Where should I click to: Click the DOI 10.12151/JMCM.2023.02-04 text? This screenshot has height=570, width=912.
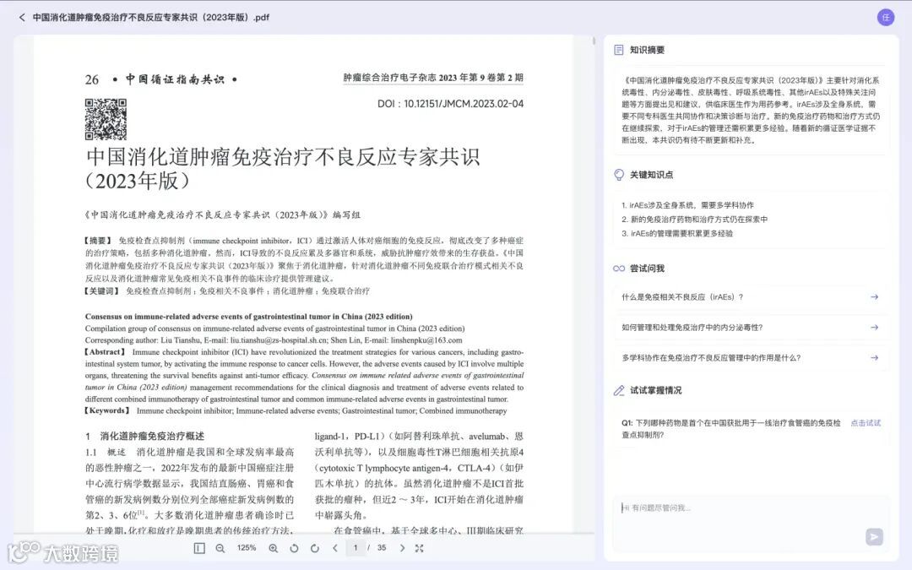click(450, 104)
